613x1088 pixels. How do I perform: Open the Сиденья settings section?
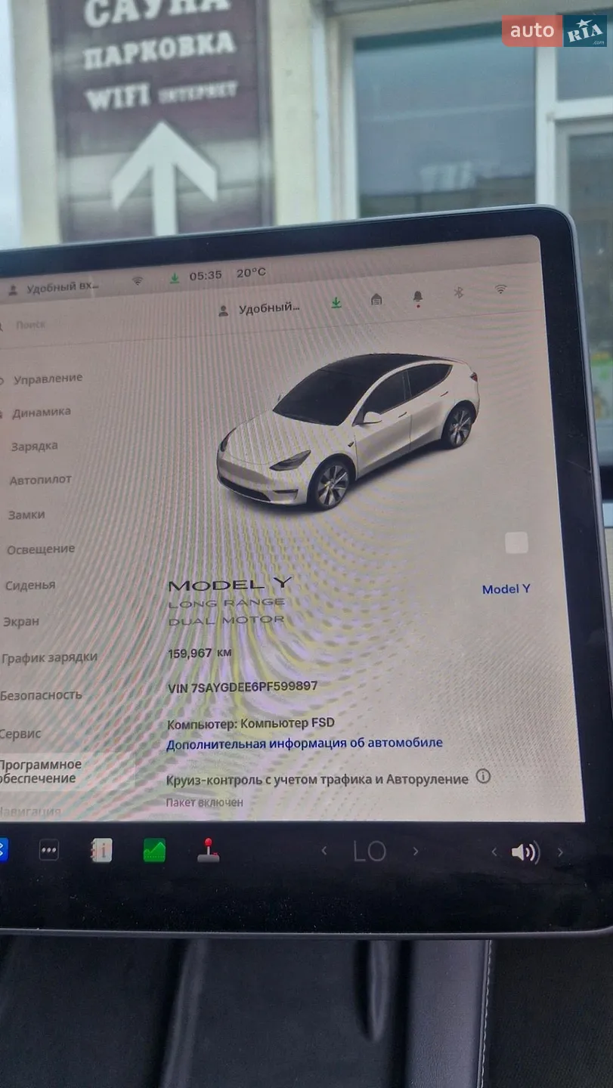pos(30,585)
